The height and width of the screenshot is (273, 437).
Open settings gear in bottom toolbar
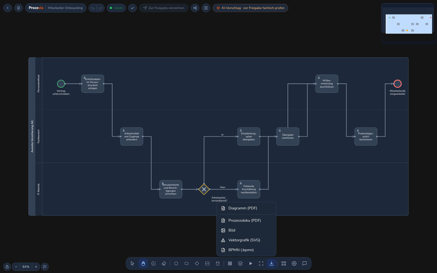pyautogui.click(x=294, y=263)
